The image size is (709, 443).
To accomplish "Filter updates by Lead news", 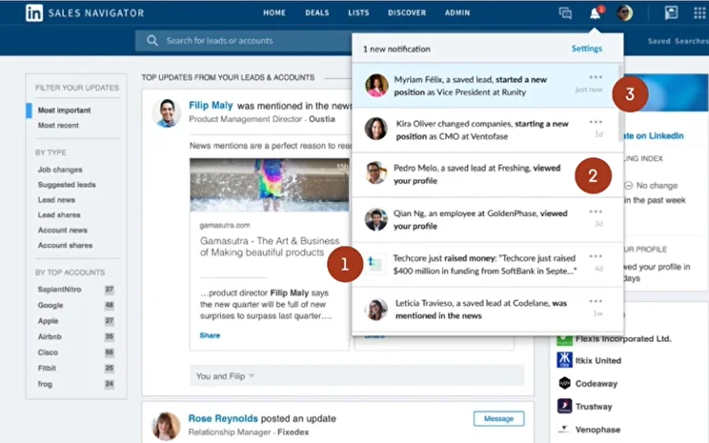I will (x=56, y=200).
